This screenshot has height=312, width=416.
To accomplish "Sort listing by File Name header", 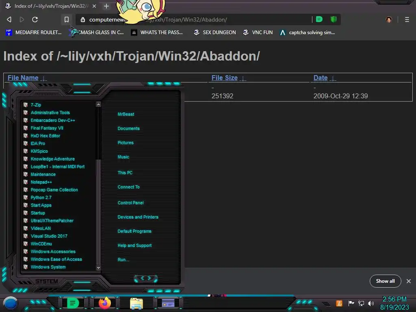I will [x=23, y=78].
